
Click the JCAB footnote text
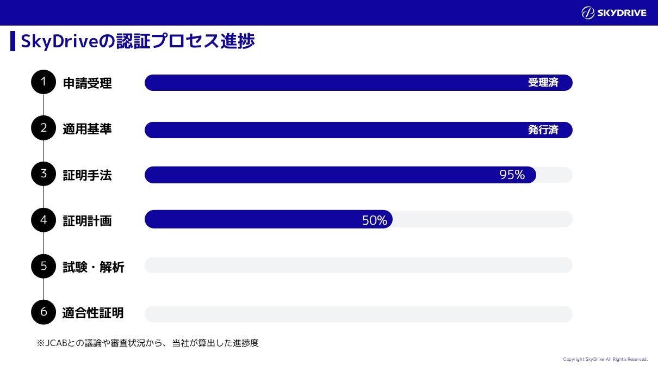pos(147,343)
